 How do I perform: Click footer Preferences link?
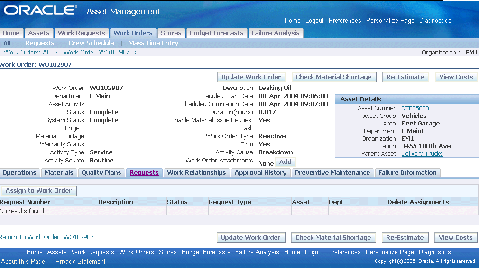coord(344,252)
